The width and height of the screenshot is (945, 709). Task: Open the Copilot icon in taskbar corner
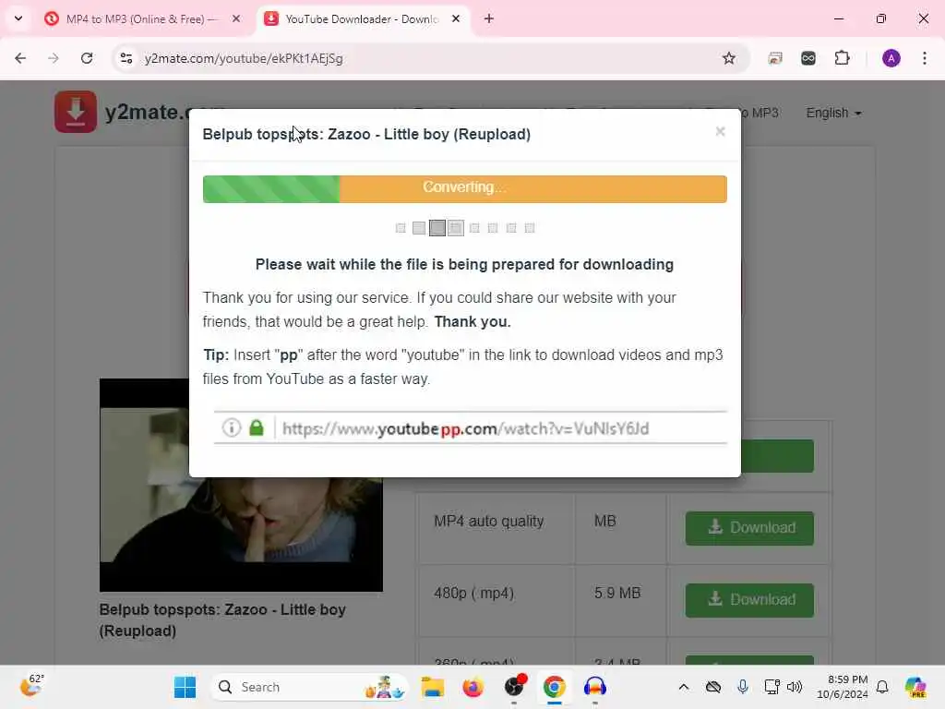[x=915, y=687]
